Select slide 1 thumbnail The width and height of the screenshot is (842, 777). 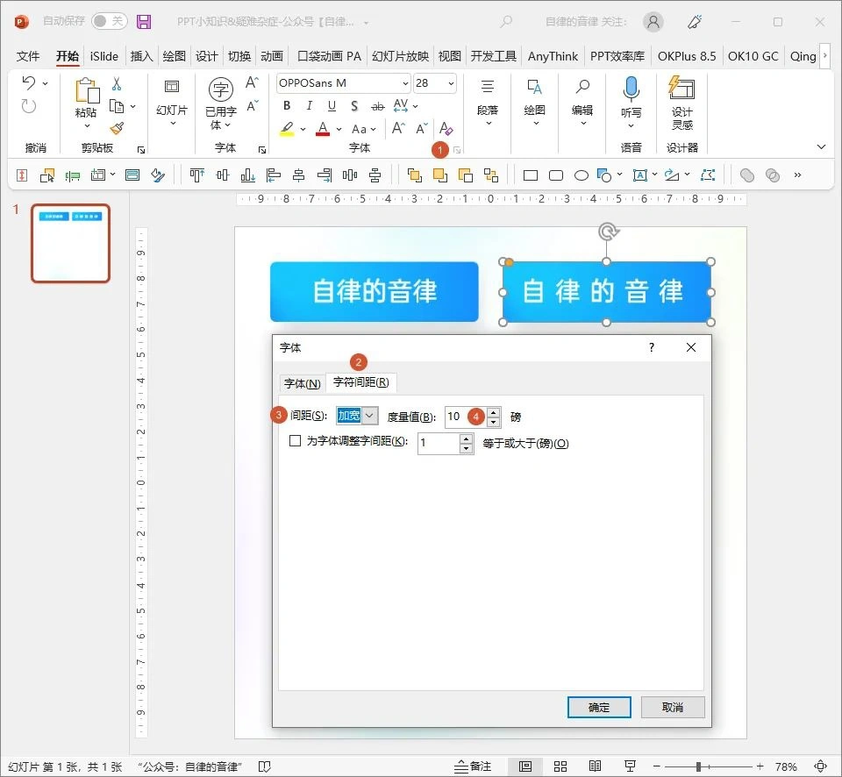(x=70, y=243)
